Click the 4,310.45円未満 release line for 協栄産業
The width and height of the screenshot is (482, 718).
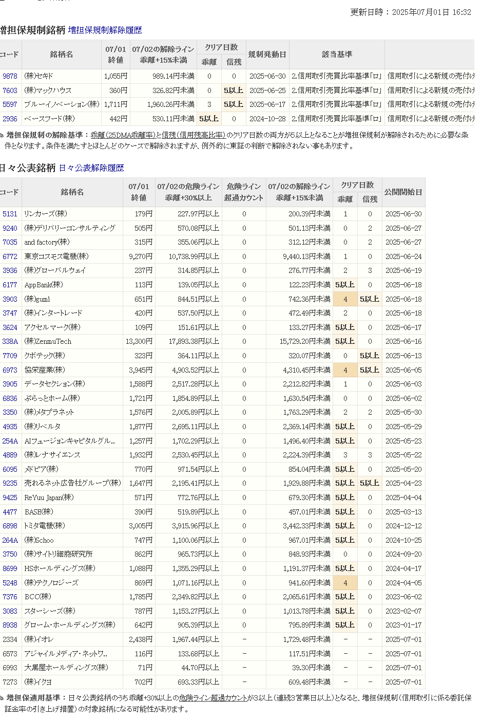(x=306, y=370)
